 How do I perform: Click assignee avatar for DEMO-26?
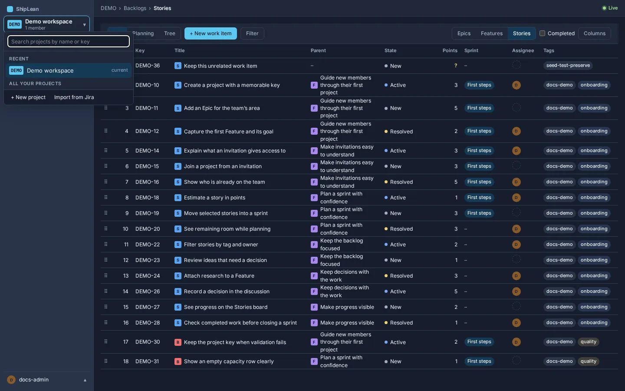tap(516, 292)
